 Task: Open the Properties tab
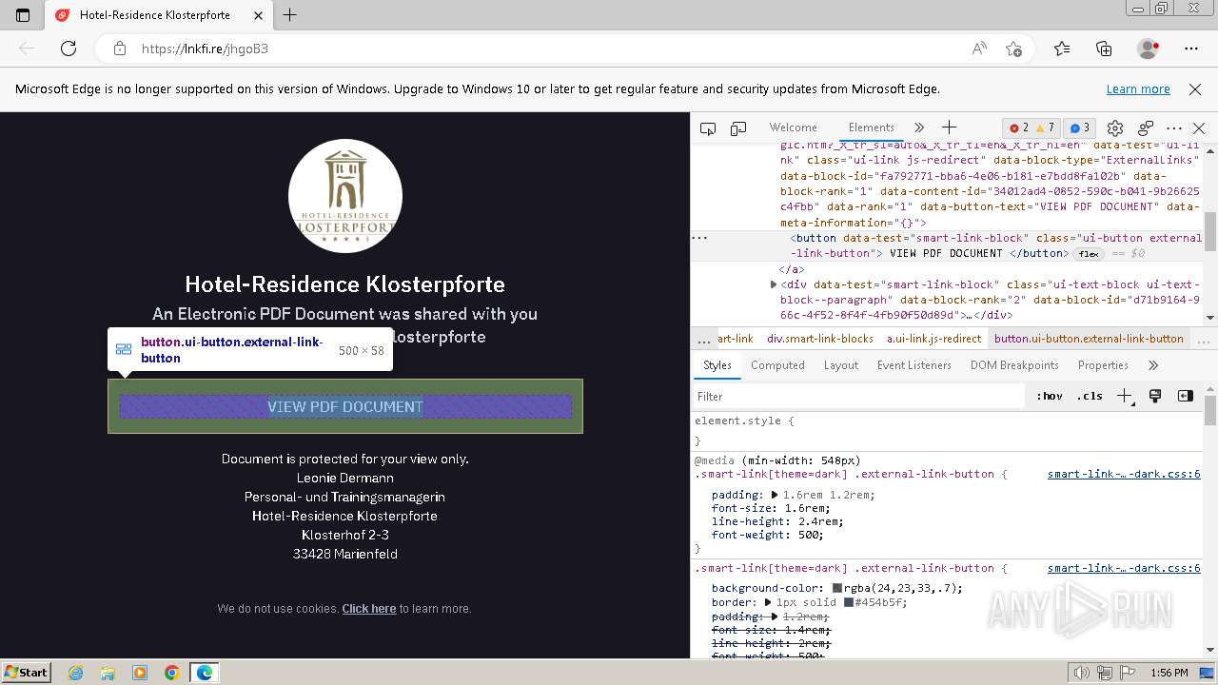click(1103, 365)
